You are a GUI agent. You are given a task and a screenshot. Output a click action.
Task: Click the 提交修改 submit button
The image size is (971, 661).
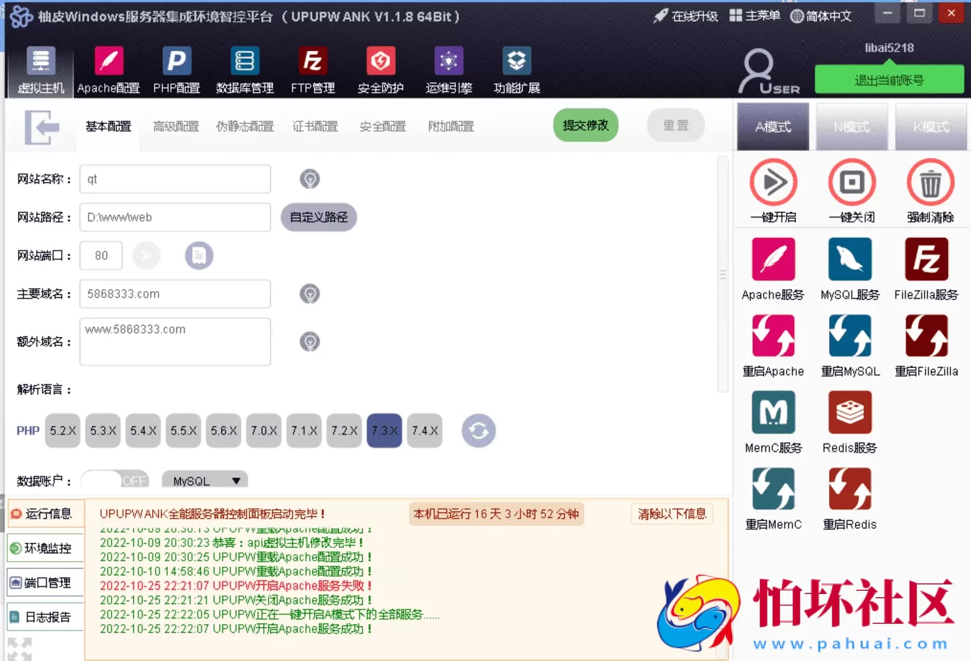pos(585,125)
